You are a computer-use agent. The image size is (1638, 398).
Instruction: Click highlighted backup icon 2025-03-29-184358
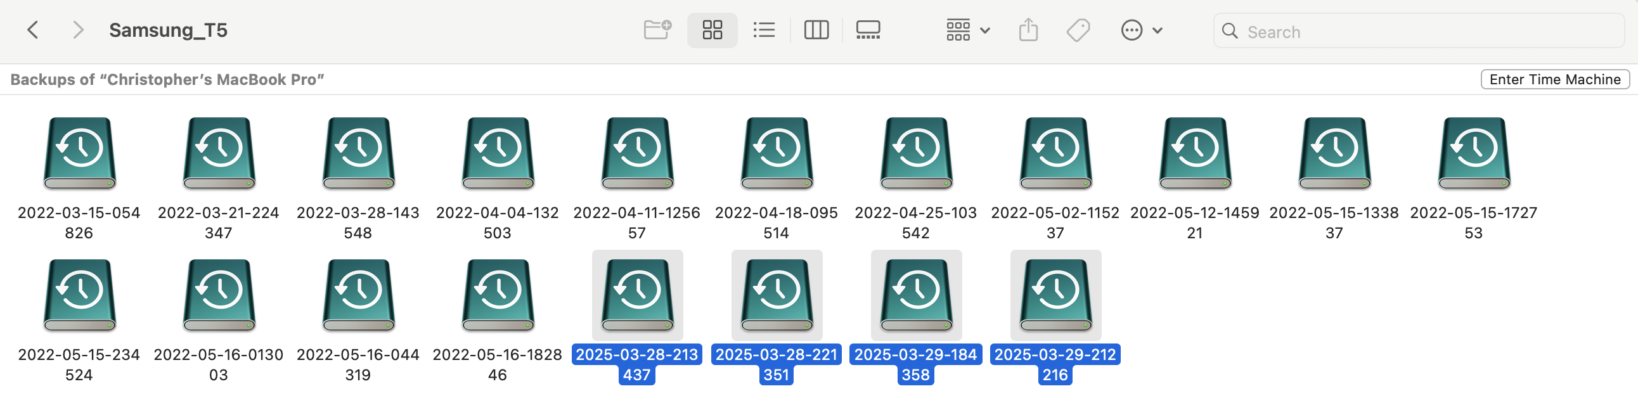pos(916,295)
